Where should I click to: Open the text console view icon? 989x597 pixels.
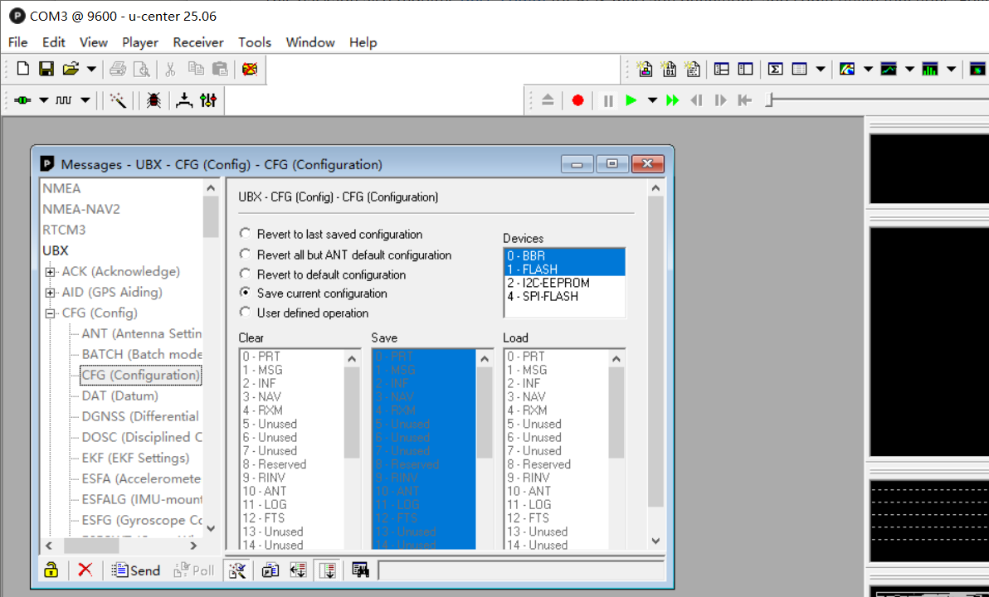click(x=692, y=69)
